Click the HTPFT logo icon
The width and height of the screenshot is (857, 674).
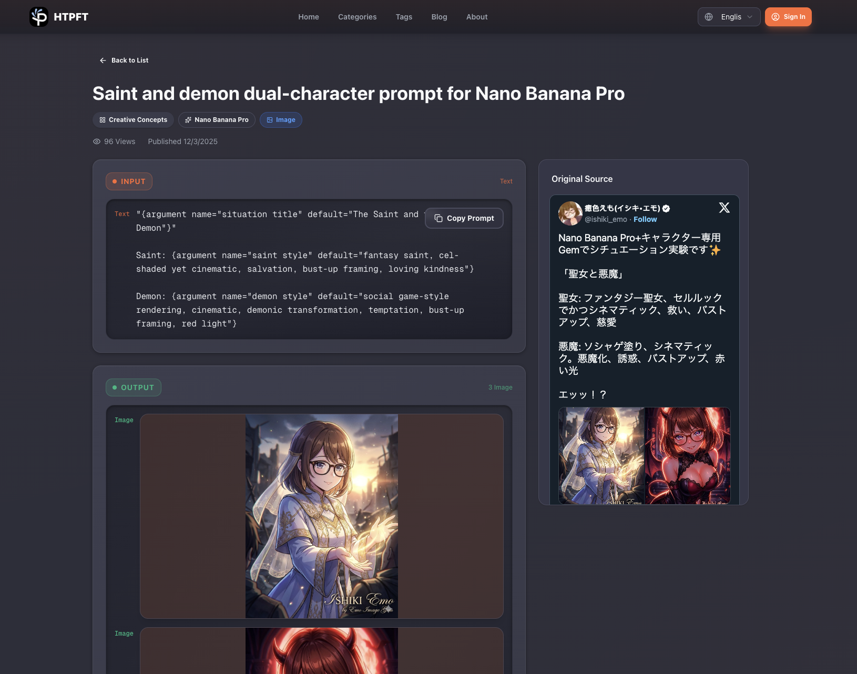coord(39,17)
